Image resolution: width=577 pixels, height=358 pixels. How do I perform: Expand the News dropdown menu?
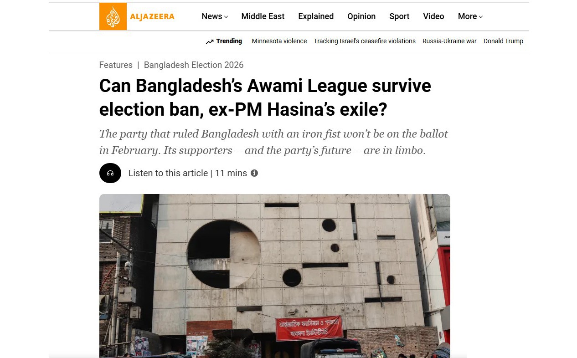[215, 16]
